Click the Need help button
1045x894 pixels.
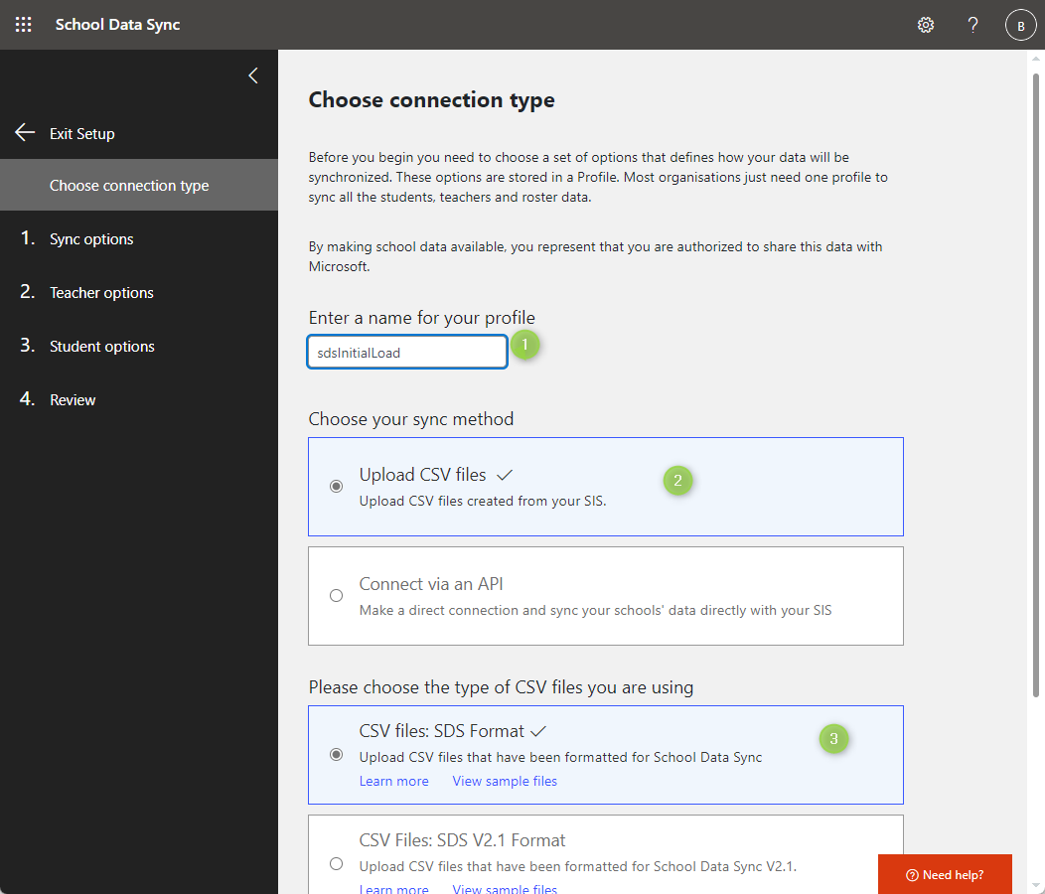pos(945,874)
